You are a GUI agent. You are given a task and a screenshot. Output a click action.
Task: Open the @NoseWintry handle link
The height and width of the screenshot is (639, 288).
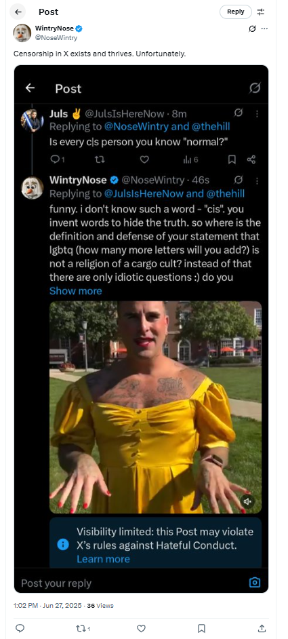click(56, 38)
